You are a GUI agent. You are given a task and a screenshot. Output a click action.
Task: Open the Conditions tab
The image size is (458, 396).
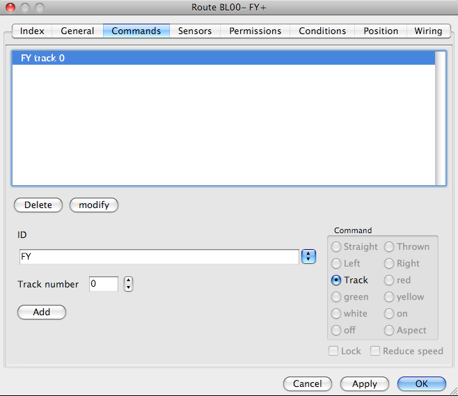[322, 31]
